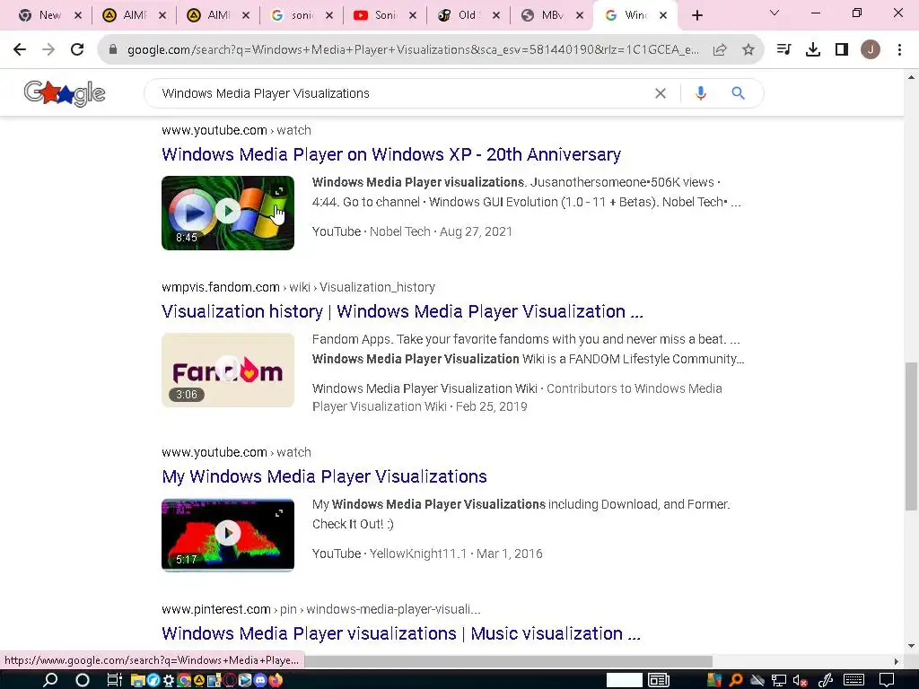Submit search with magnifier icon
This screenshot has width=919, height=689.
(x=738, y=93)
